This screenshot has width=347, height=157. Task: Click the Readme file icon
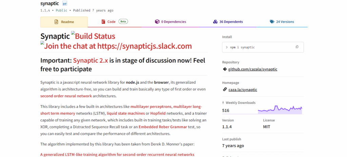click(x=56, y=22)
